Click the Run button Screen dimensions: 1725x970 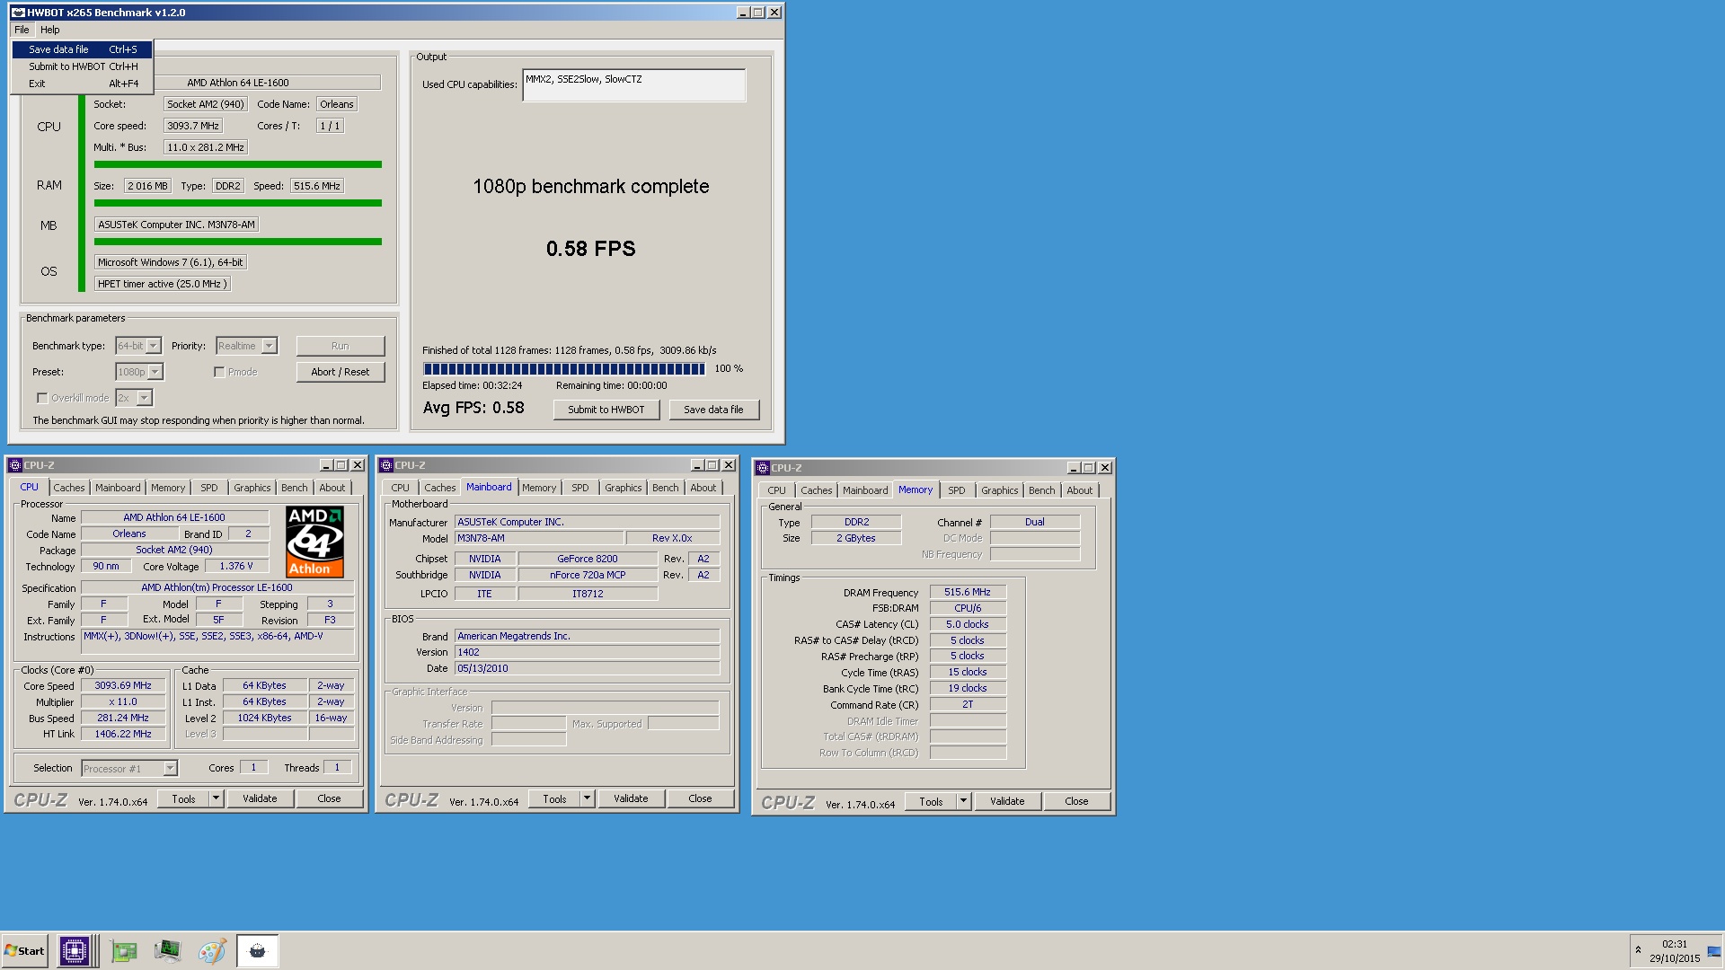click(341, 346)
